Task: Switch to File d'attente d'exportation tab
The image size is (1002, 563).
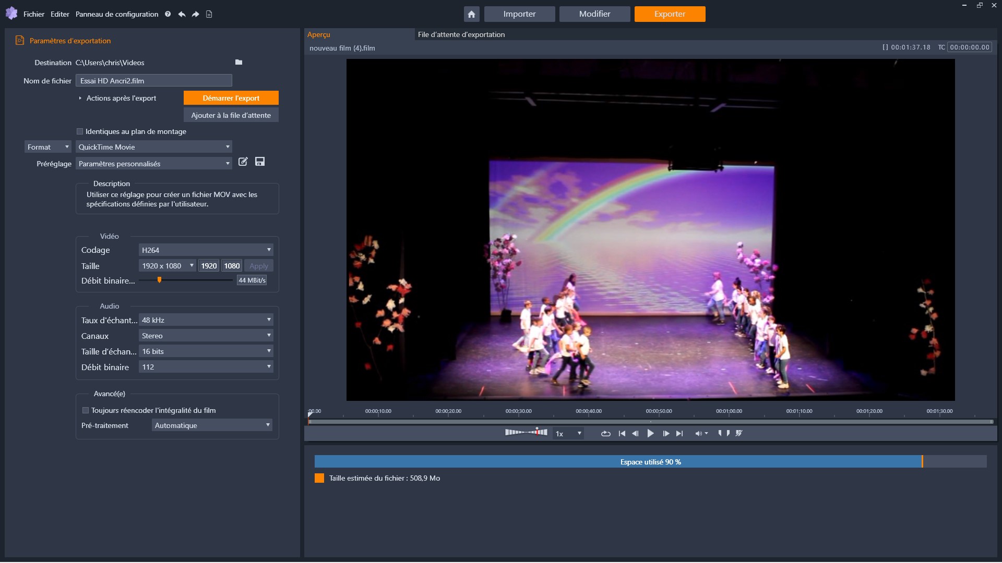Action: point(461,34)
